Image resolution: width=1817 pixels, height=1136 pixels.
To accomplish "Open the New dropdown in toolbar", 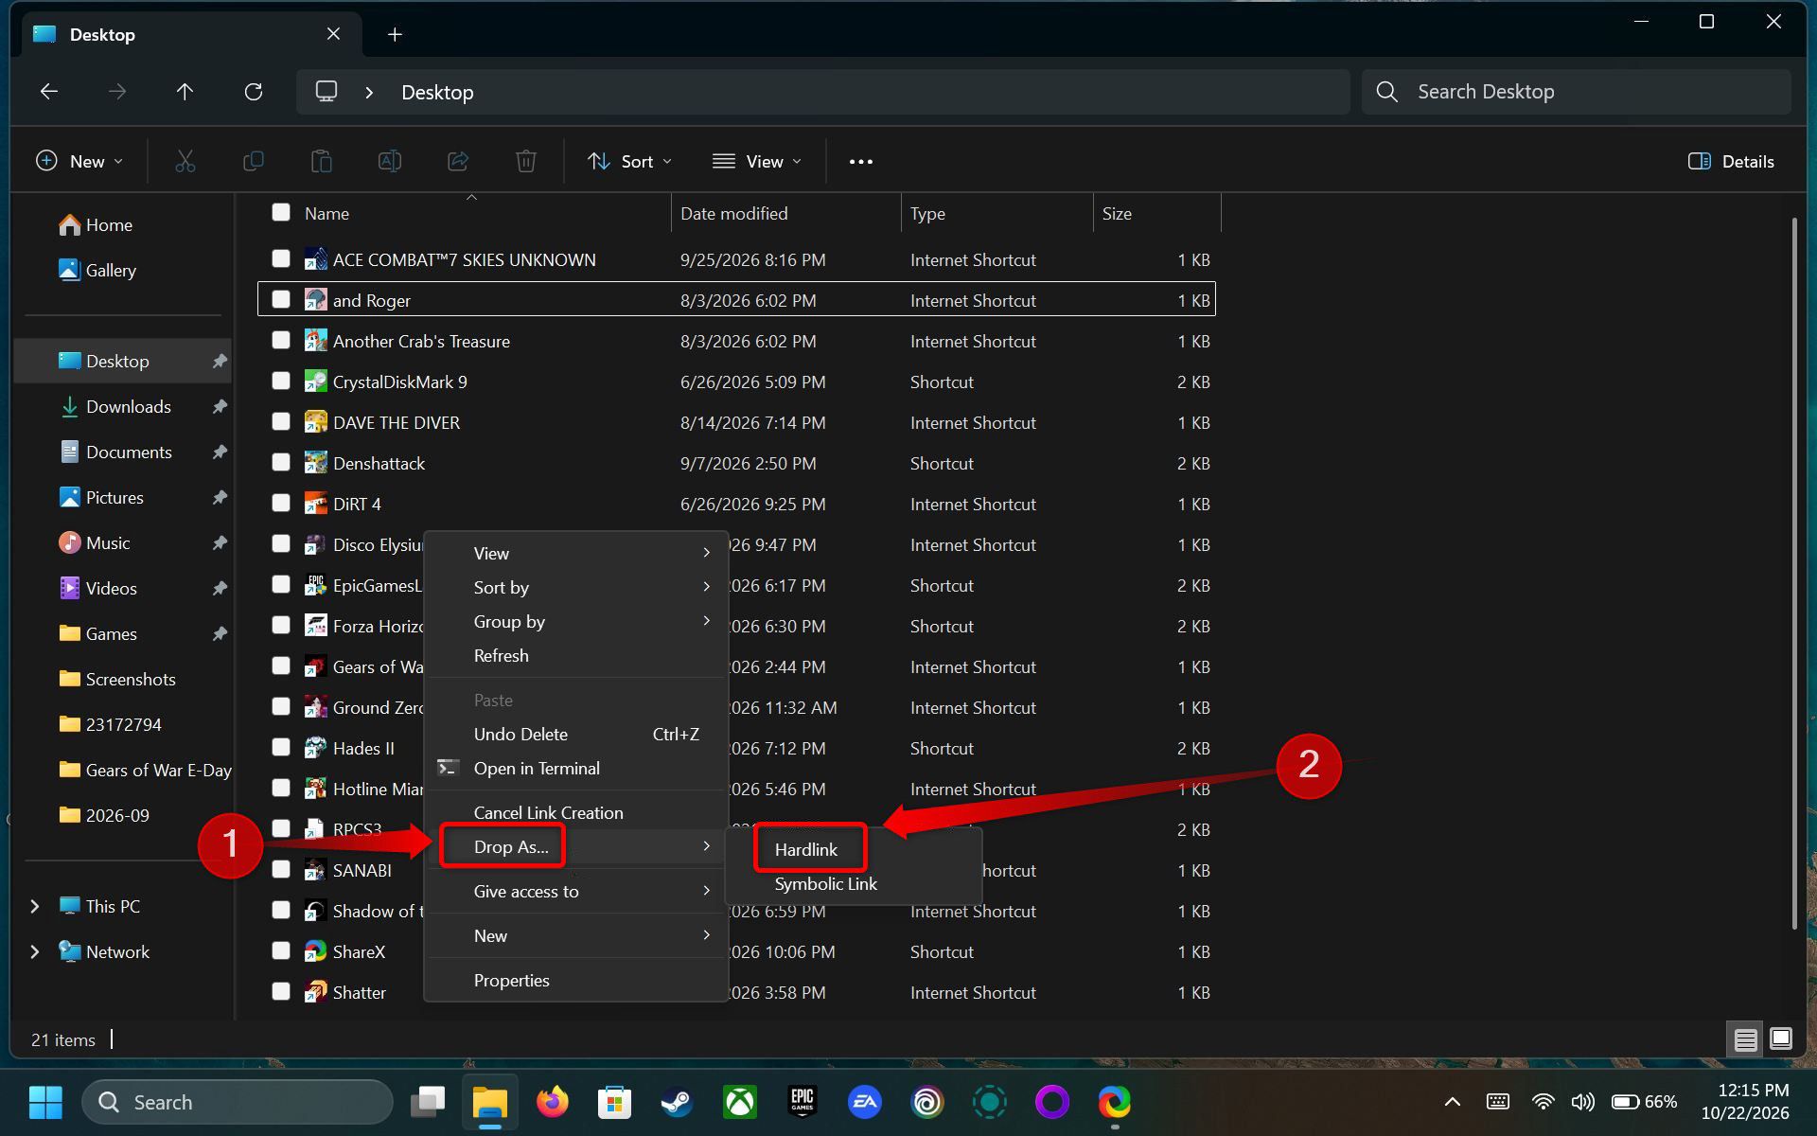I will click(80, 162).
